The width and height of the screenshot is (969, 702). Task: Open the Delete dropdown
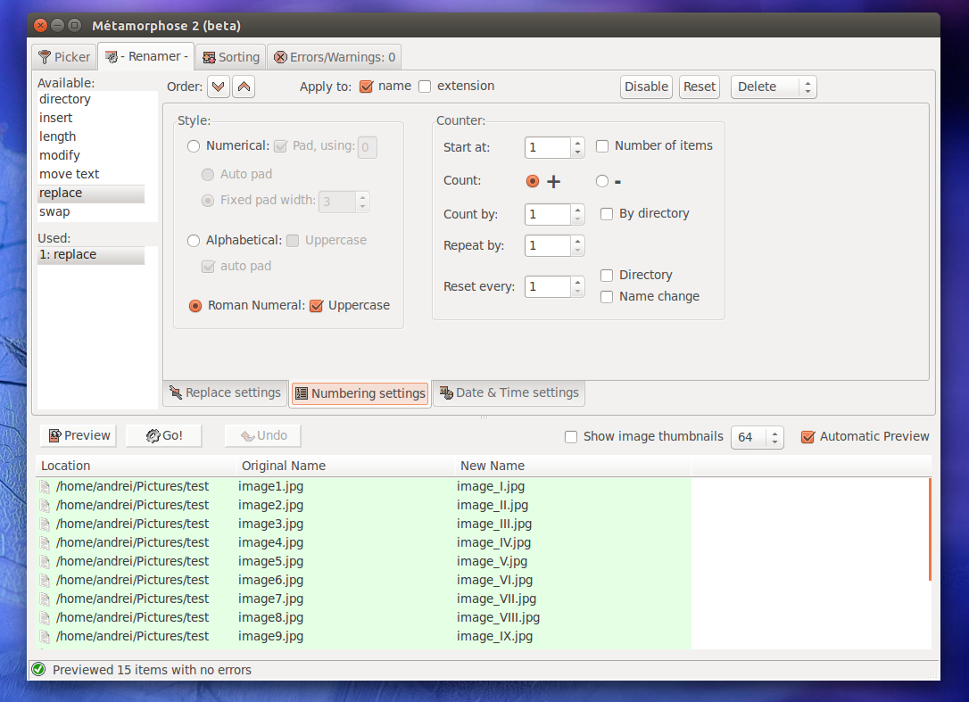click(774, 87)
